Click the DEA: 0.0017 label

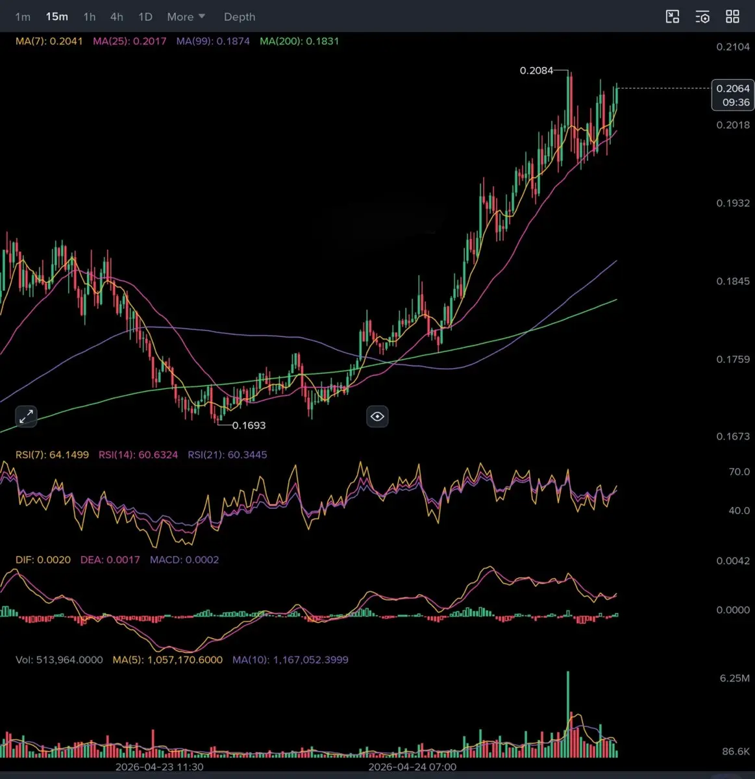(110, 560)
